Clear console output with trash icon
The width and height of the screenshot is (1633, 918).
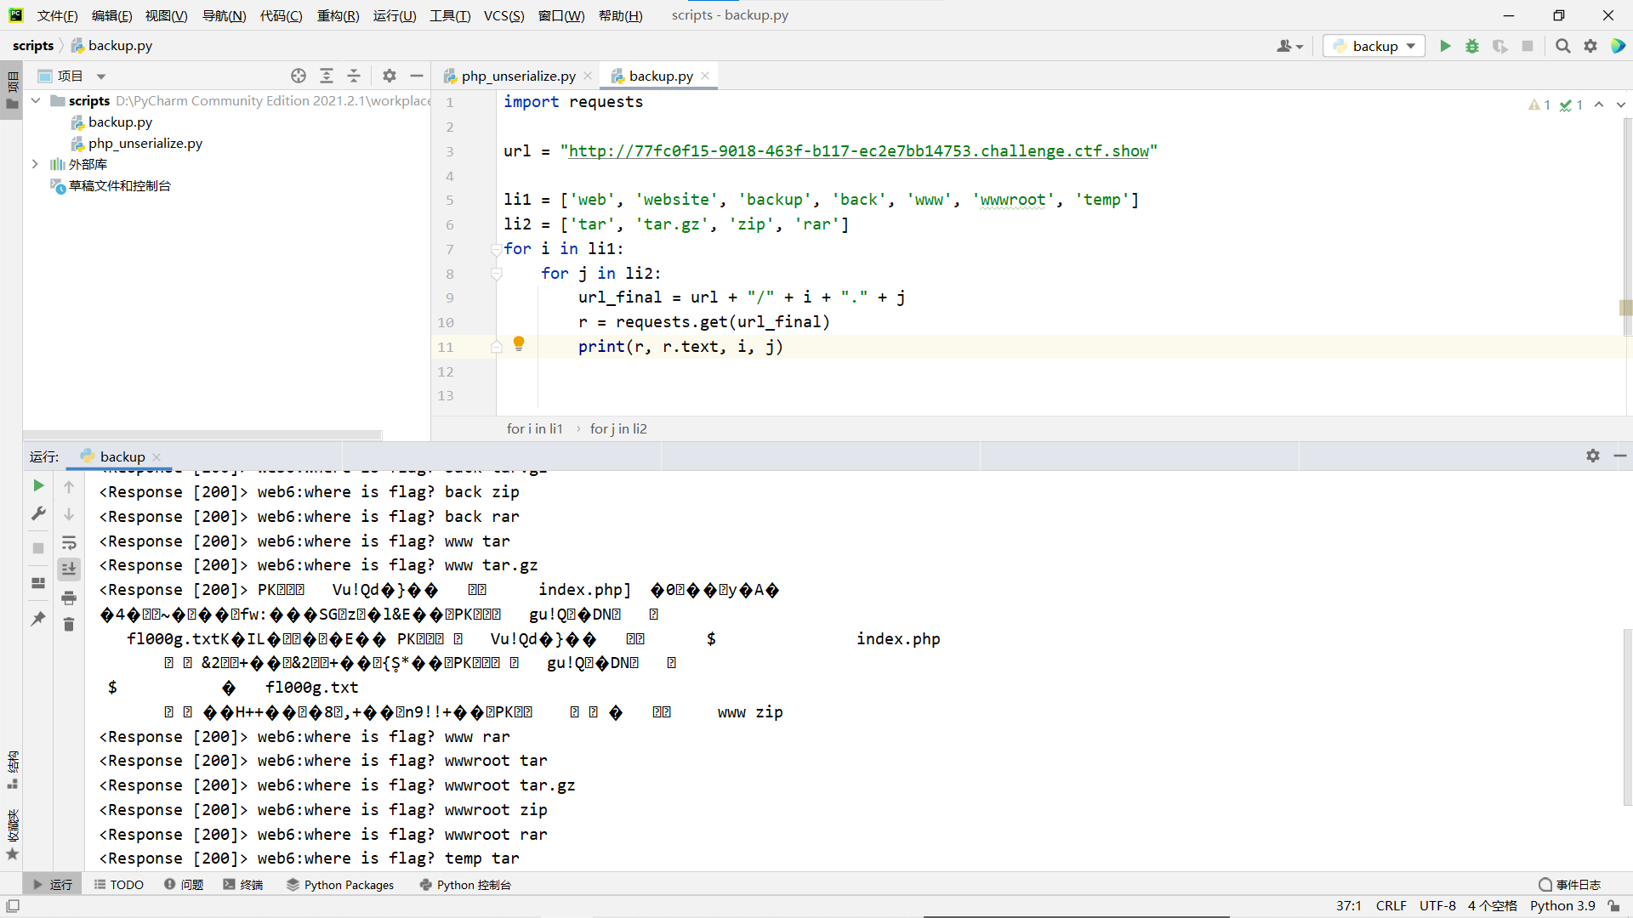pyautogui.click(x=69, y=625)
